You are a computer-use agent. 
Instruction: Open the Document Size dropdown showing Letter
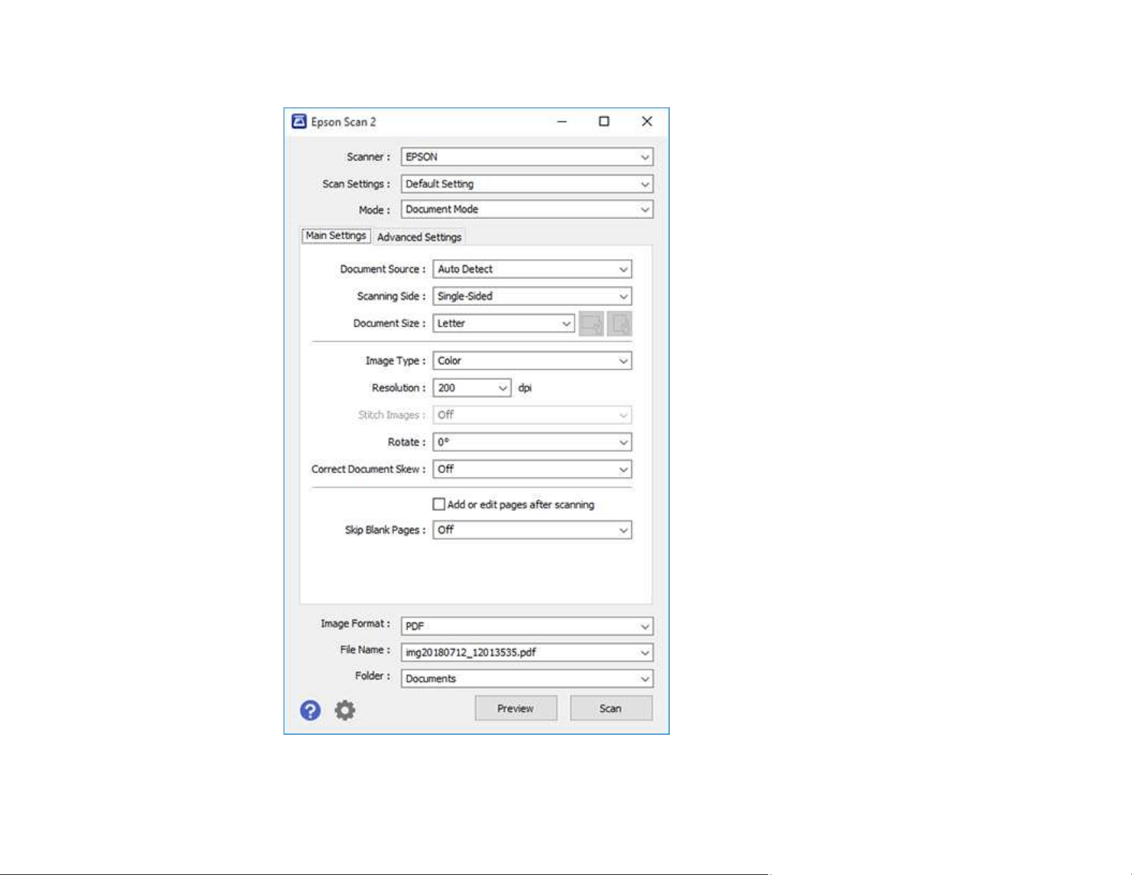coord(503,323)
